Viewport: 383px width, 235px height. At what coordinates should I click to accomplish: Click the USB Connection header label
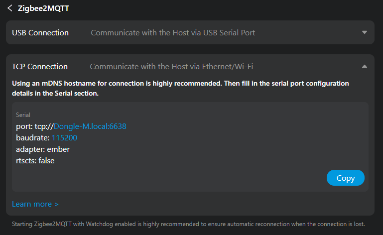[40, 33]
